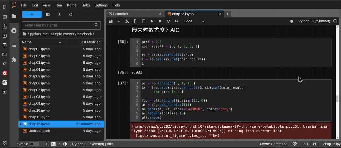This screenshot has height=148, width=341.
Task: Open the Wikipedia icon in browser sidebar
Action: coord(5,83)
